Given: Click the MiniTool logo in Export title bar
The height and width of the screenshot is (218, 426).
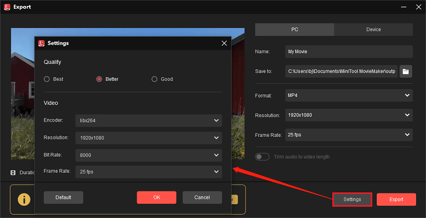Looking at the screenshot, I should [7, 7].
